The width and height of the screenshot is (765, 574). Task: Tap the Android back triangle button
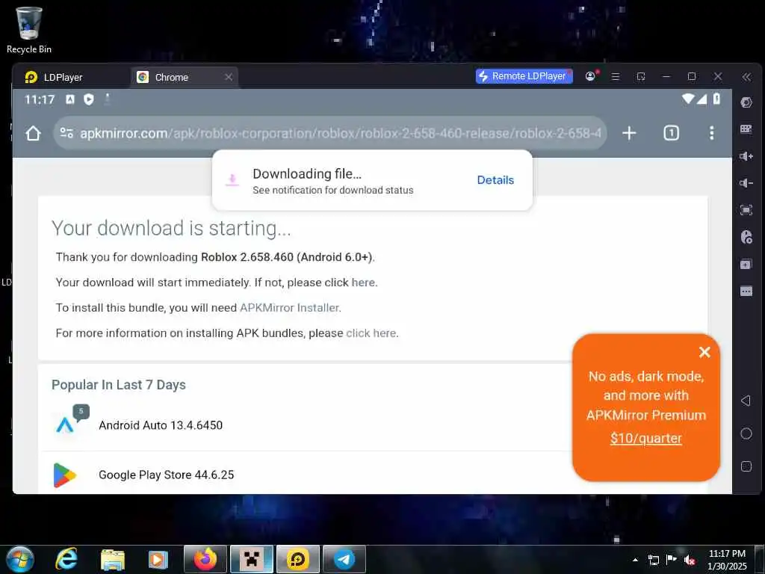[x=746, y=401]
